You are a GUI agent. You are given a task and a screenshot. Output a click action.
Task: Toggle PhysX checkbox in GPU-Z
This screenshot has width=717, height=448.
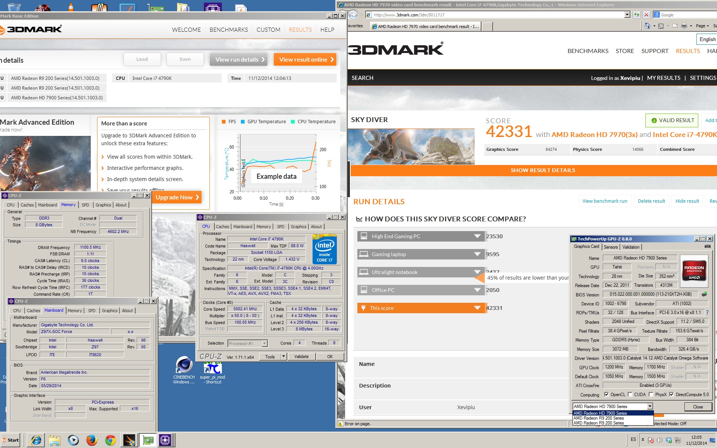[x=651, y=394]
